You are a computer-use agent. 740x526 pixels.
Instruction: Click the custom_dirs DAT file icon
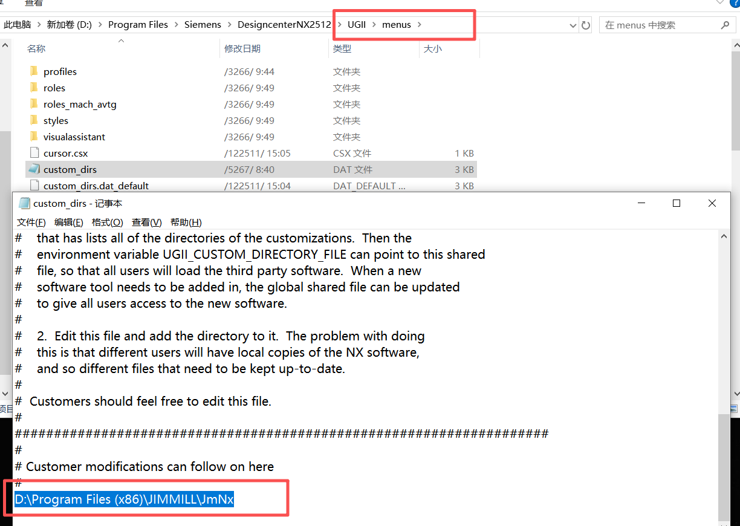(x=34, y=169)
